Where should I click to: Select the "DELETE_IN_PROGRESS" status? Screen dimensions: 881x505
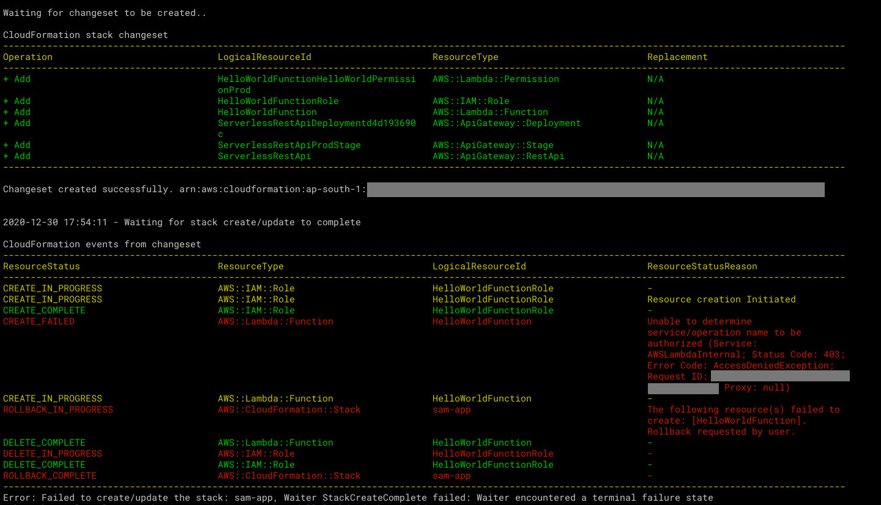pyautogui.click(x=53, y=454)
